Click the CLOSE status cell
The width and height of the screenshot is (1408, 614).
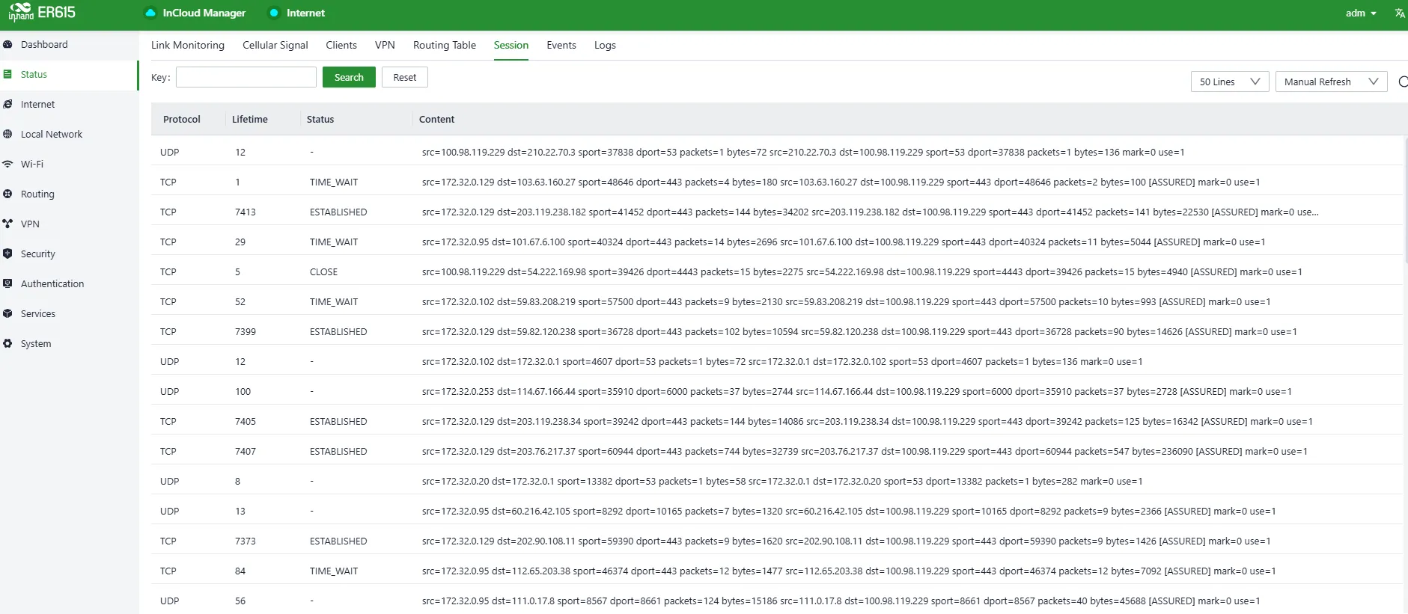pyautogui.click(x=324, y=271)
